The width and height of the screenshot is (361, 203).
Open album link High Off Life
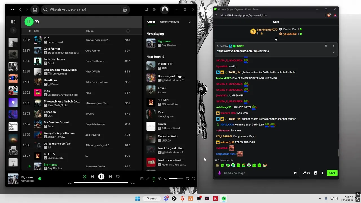(93, 72)
